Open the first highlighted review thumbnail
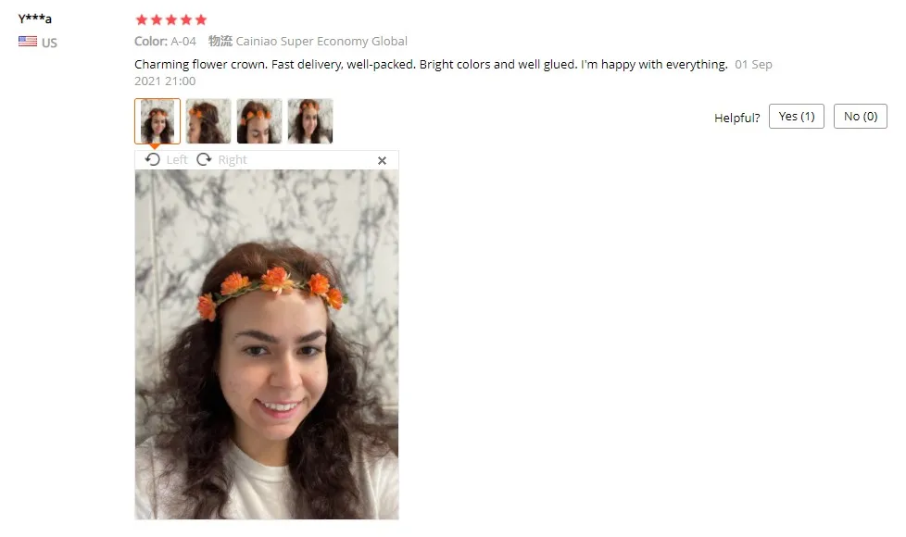 157,121
